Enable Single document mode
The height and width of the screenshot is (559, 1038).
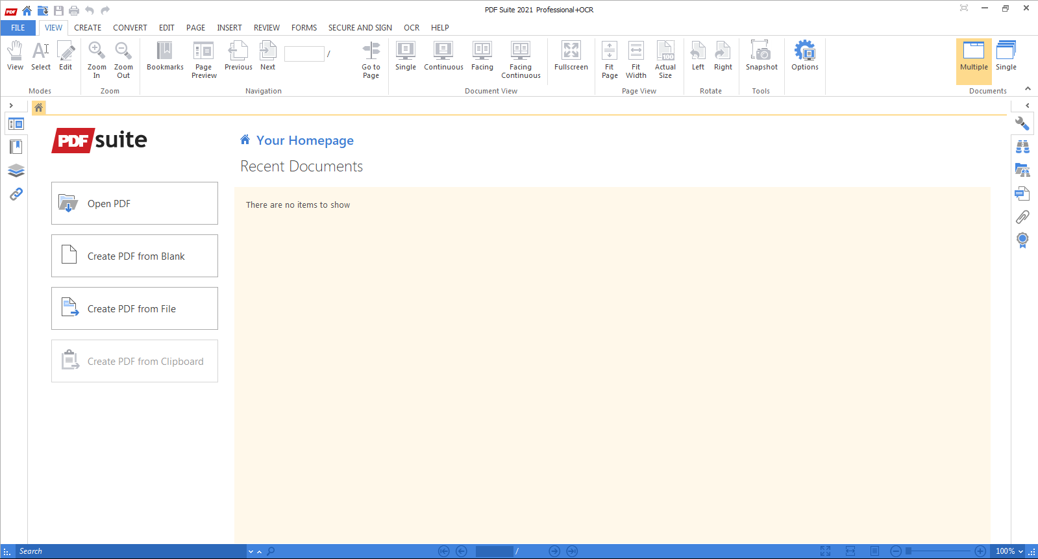pos(1006,56)
